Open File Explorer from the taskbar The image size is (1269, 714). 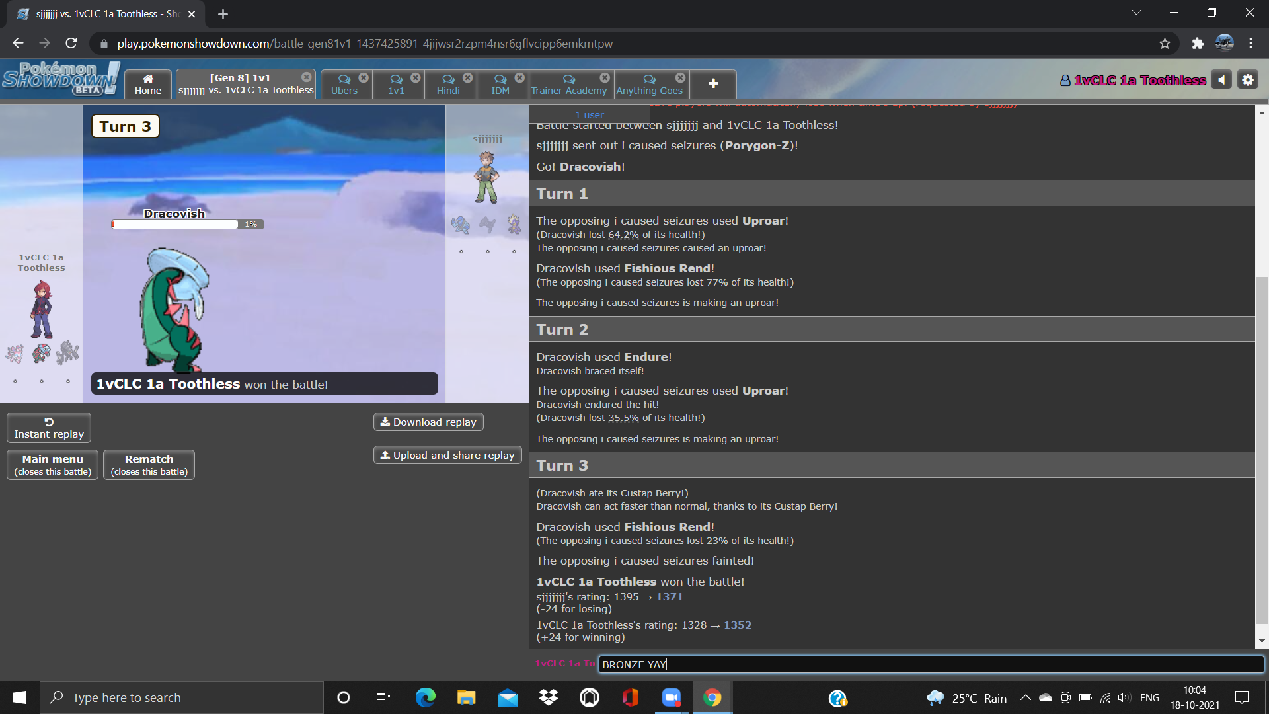tap(466, 697)
